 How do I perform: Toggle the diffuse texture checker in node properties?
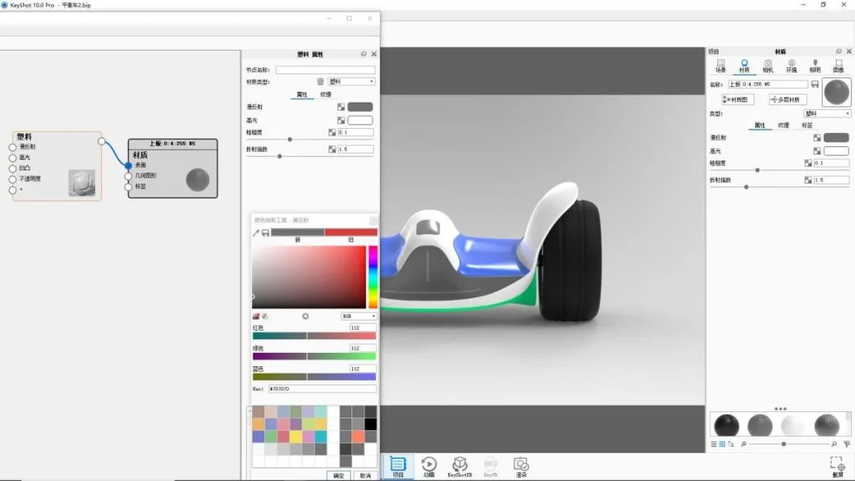click(341, 107)
